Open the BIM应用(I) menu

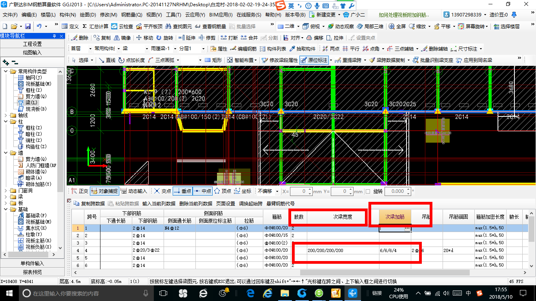coord(221,15)
